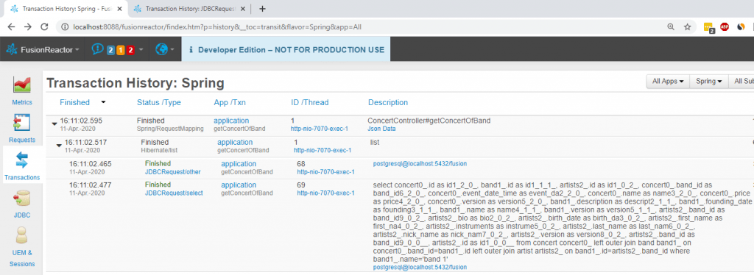Click the 16:11:02.477 timestamp
Screen dimensions: 754x275
91,185
